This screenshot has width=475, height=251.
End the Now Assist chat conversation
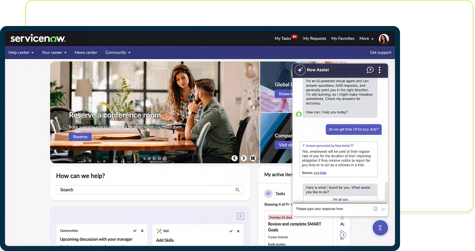(370, 70)
